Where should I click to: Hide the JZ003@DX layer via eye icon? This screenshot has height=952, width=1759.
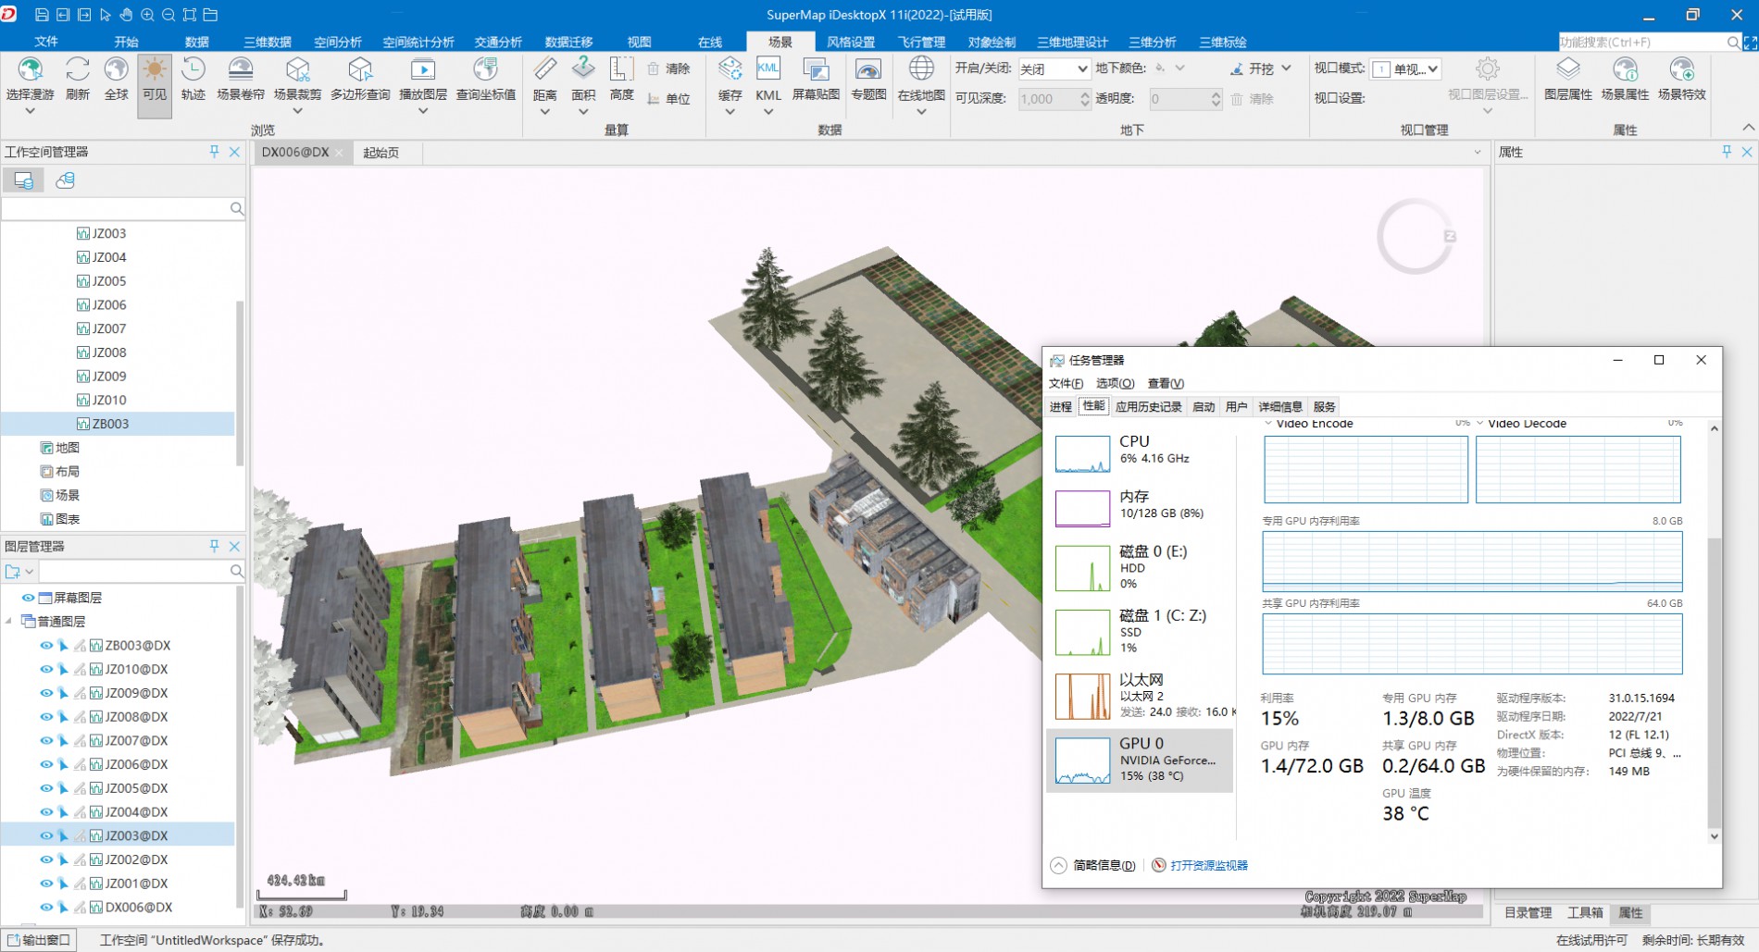click(x=45, y=836)
